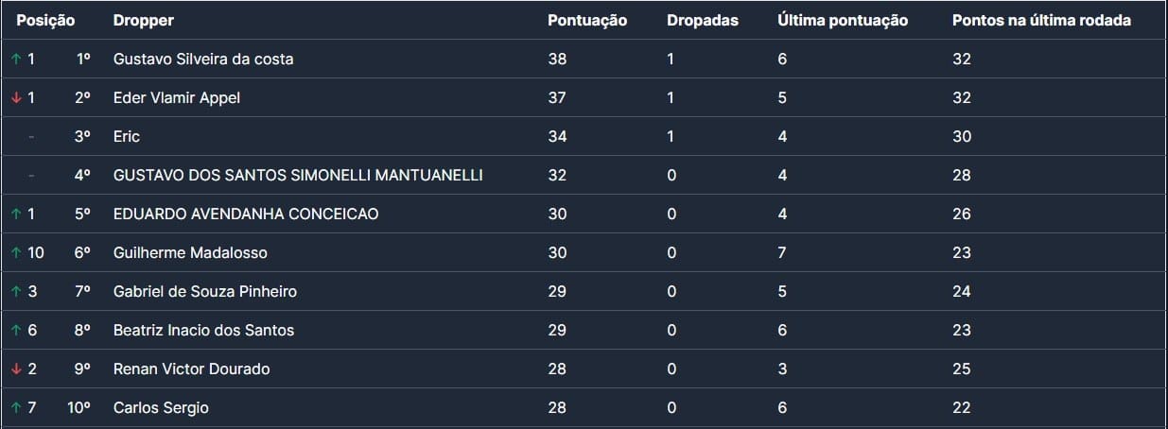Click green up arrow beside Beatriz Inacio dos Santos

[x=15, y=331]
